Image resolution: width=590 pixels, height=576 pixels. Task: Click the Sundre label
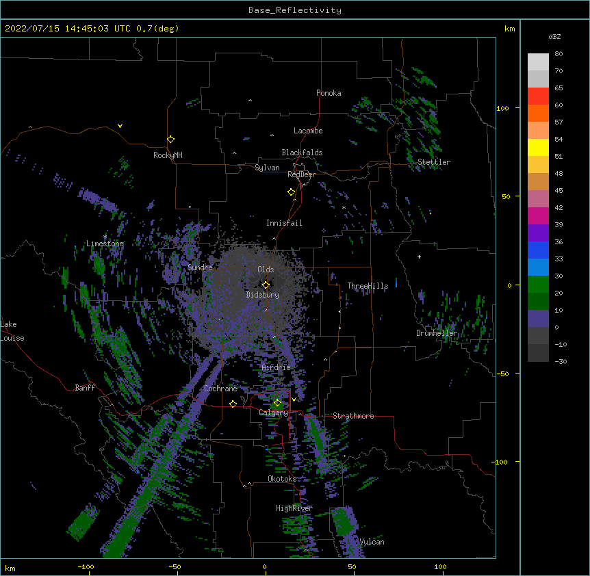coord(200,267)
